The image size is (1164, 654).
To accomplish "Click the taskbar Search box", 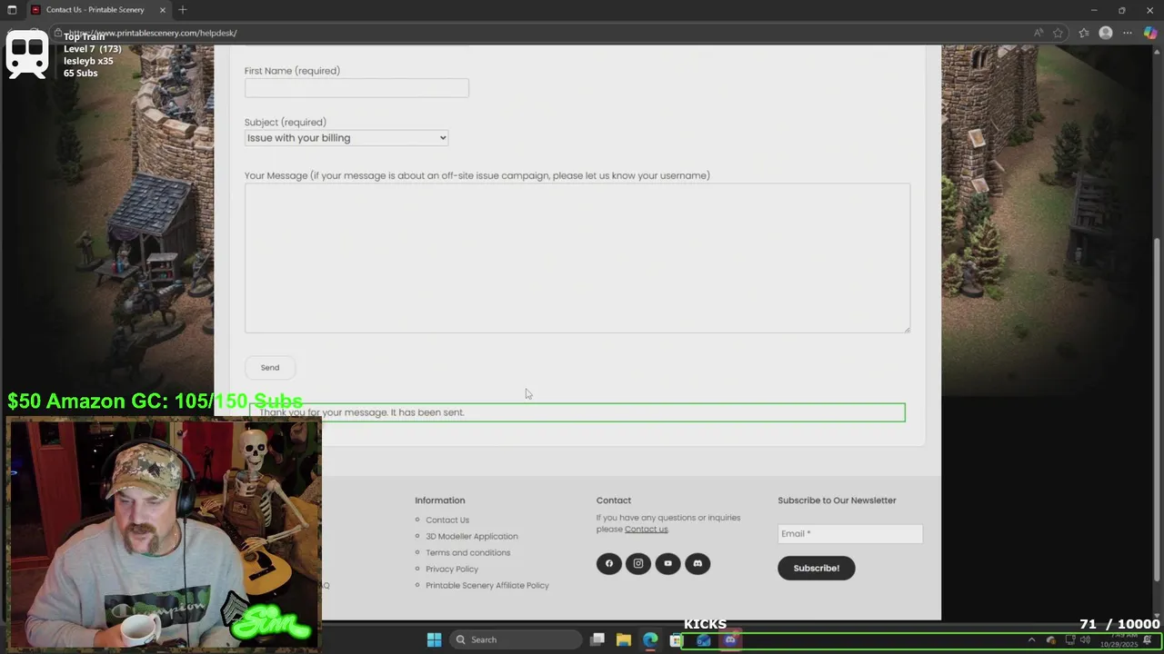I will point(516,639).
